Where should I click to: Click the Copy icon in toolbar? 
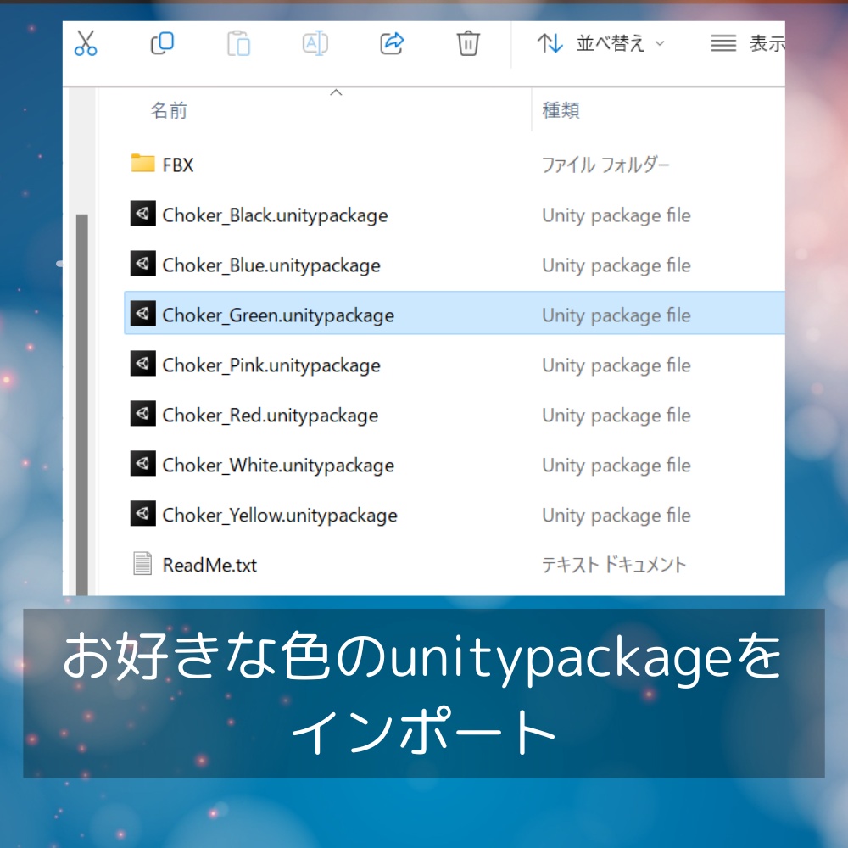click(x=162, y=43)
